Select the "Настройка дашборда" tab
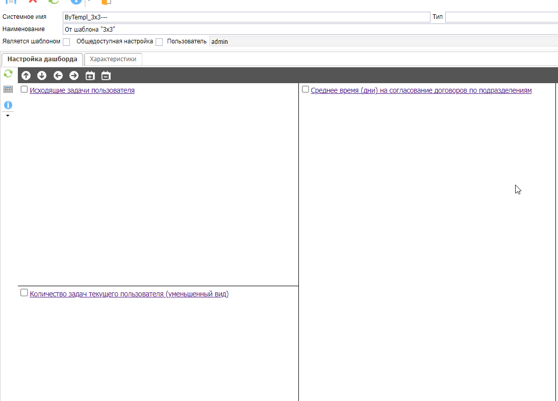The width and height of the screenshot is (558, 401). [42, 59]
